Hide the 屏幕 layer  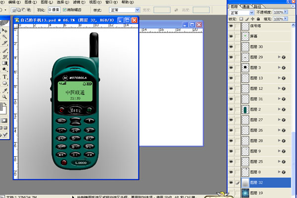(x=231, y=36)
